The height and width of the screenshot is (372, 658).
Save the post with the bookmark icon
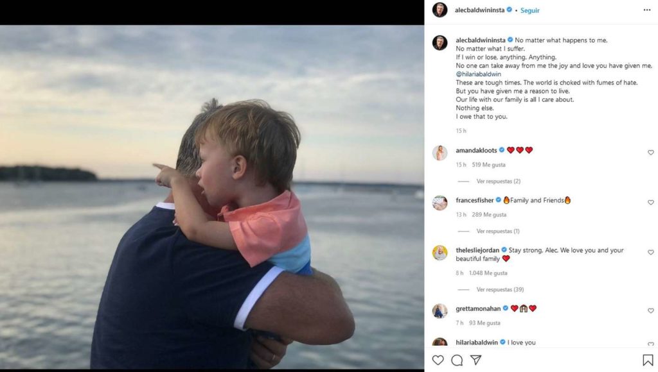tap(648, 360)
